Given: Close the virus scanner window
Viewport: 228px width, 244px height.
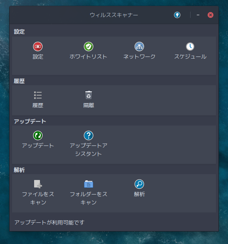Looking at the screenshot, I should coord(211,15).
